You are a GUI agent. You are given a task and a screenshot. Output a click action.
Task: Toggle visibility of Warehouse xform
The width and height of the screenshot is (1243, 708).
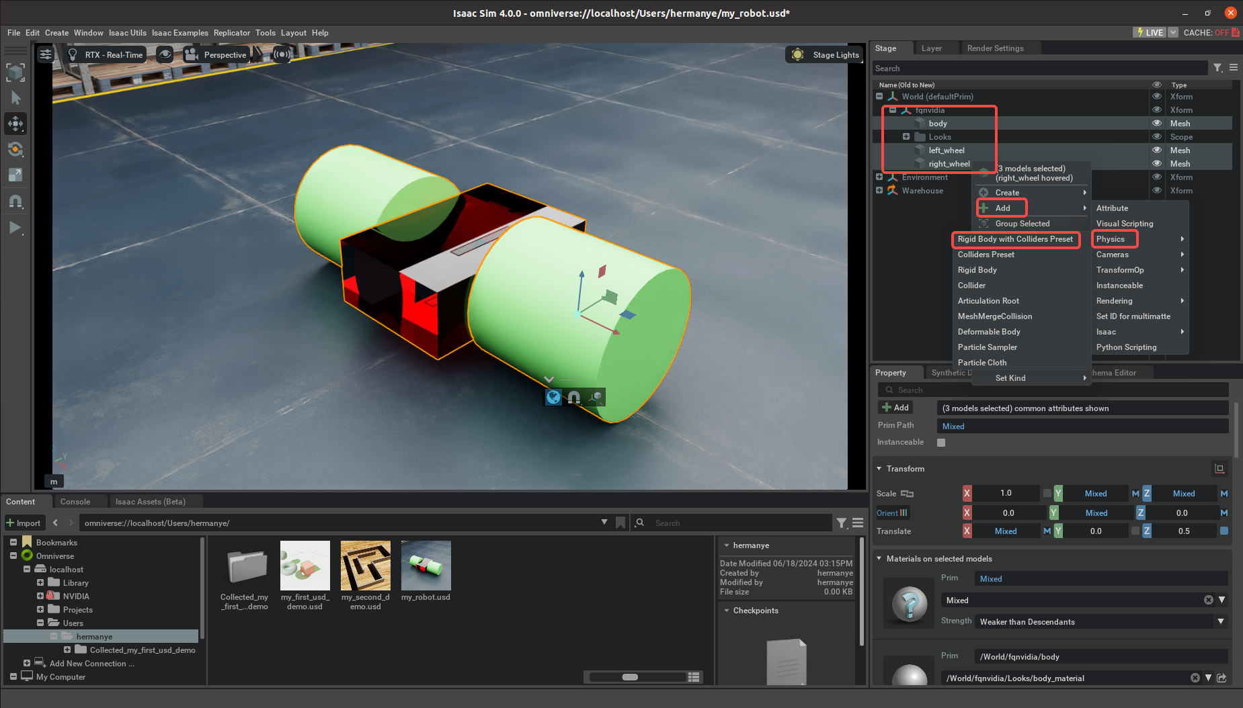coord(1157,191)
